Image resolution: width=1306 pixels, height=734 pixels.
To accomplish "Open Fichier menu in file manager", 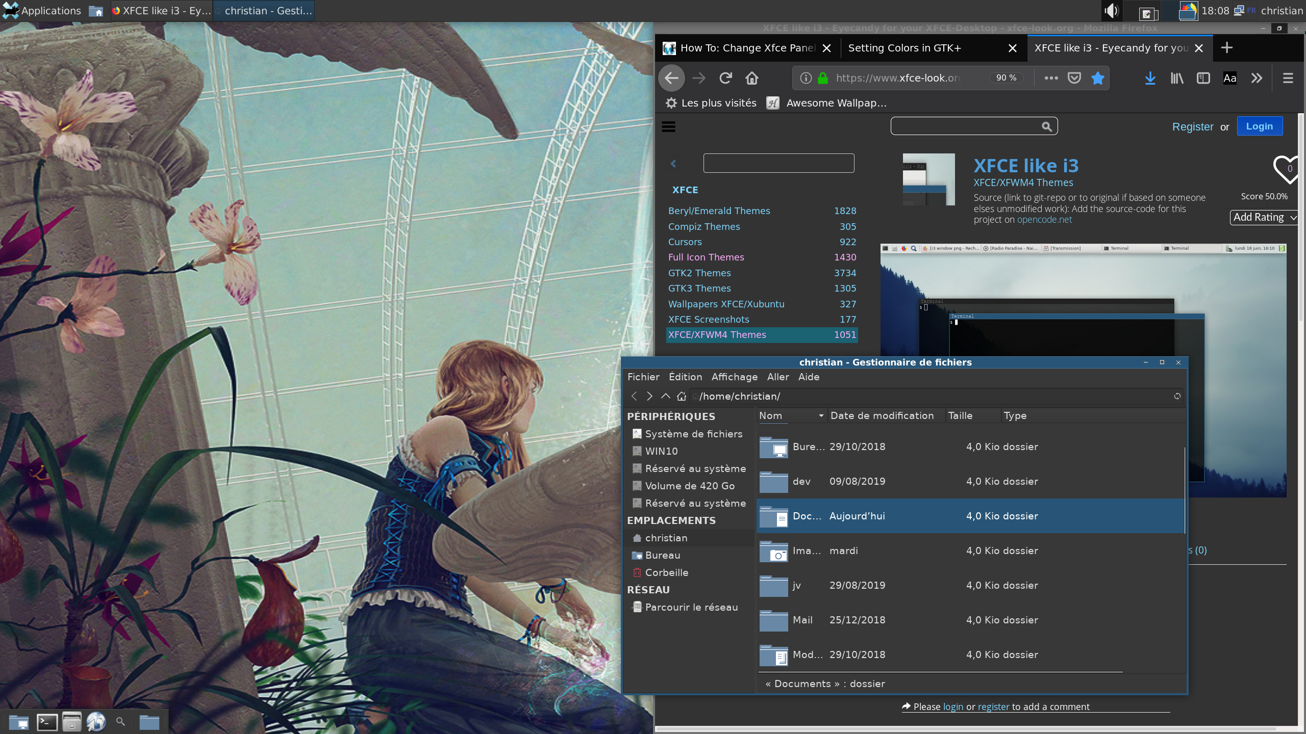I will point(643,377).
